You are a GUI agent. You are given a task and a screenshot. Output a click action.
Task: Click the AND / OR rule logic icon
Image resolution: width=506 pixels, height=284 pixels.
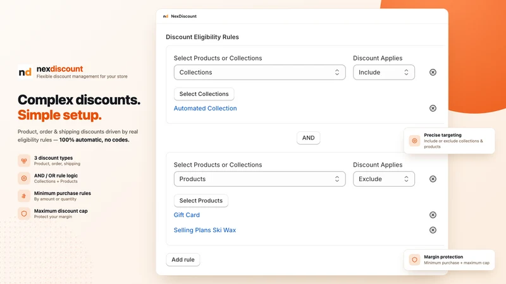tap(24, 178)
